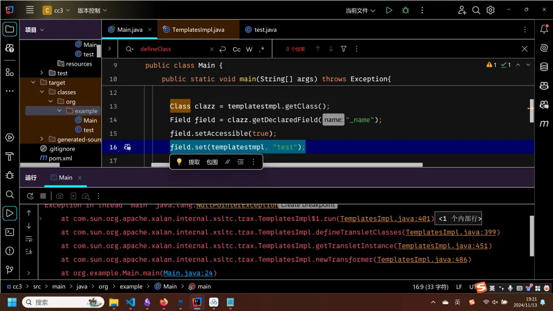Viewport: 553px width, 311px height.
Task: Open the Database tool window
Action: [x=544, y=67]
